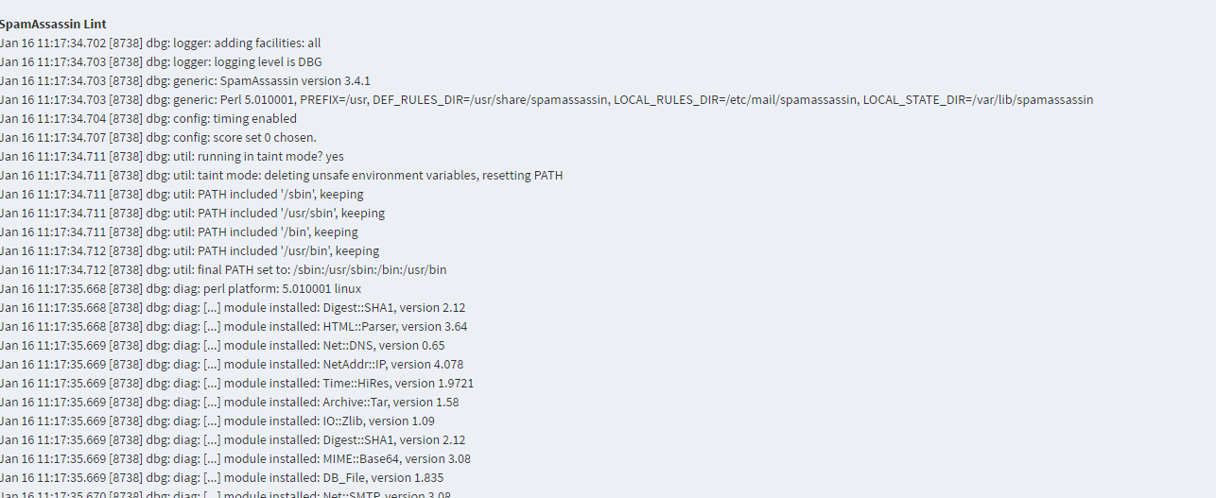The height and width of the screenshot is (498, 1216).
Task: Select the MIME::Base64 version 3.08 line
Action: click(x=235, y=458)
